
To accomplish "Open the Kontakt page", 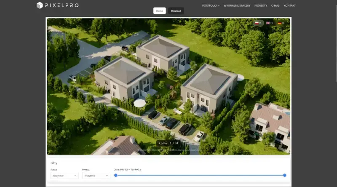I will point(289,5).
